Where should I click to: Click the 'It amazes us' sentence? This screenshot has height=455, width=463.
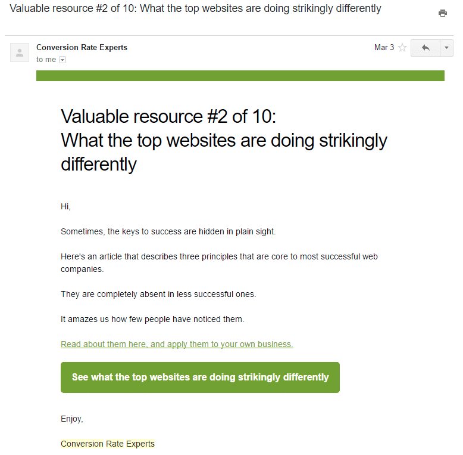pyautogui.click(x=152, y=320)
